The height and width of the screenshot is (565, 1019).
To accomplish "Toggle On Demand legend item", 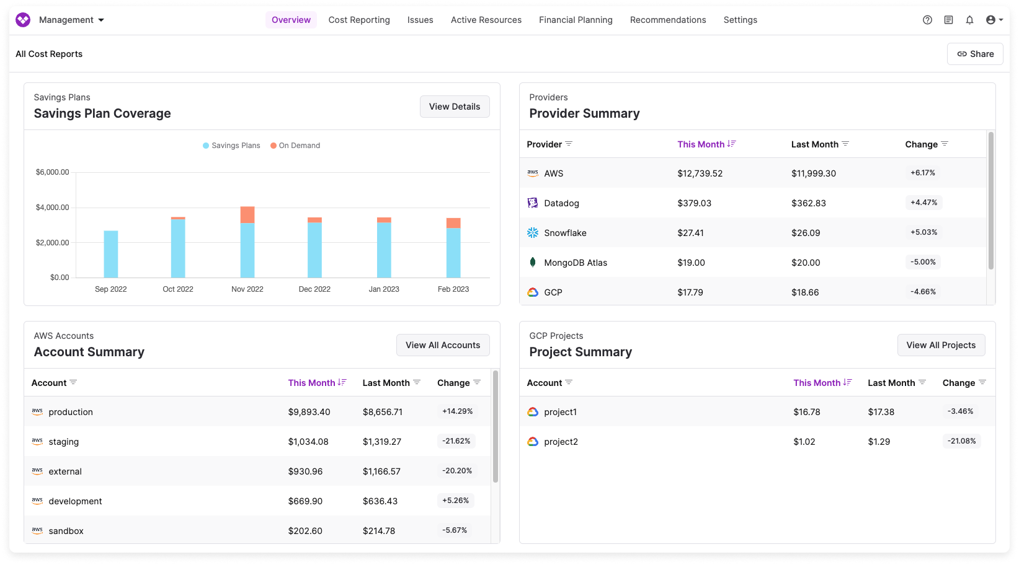I will point(295,146).
